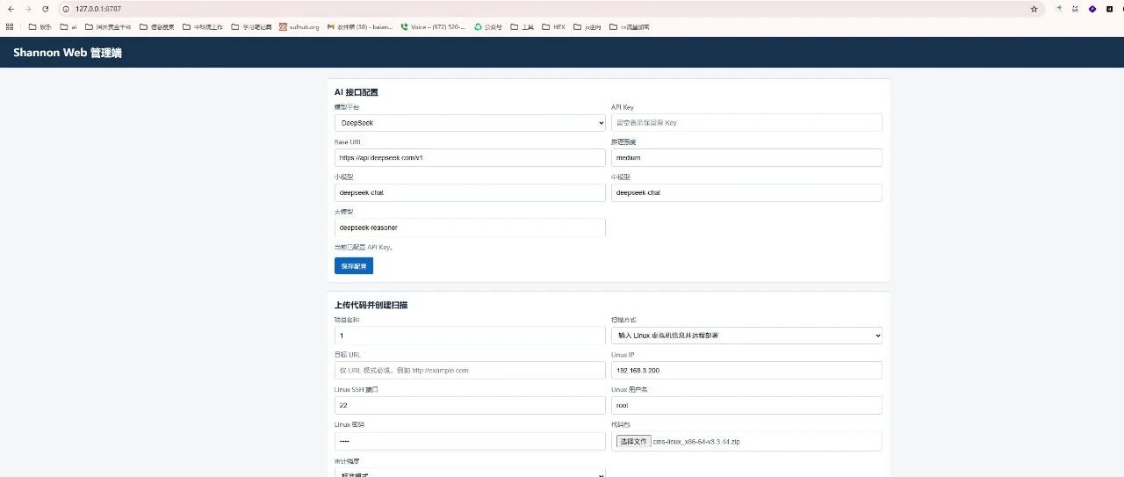Open the scan method dropdown with Linux option

(746, 336)
